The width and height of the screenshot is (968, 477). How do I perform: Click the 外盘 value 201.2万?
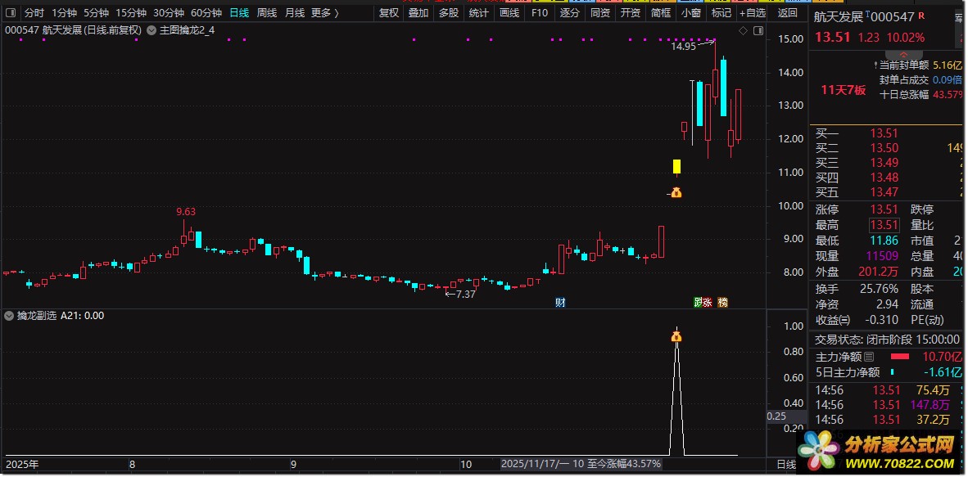pyautogui.click(x=879, y=272)
